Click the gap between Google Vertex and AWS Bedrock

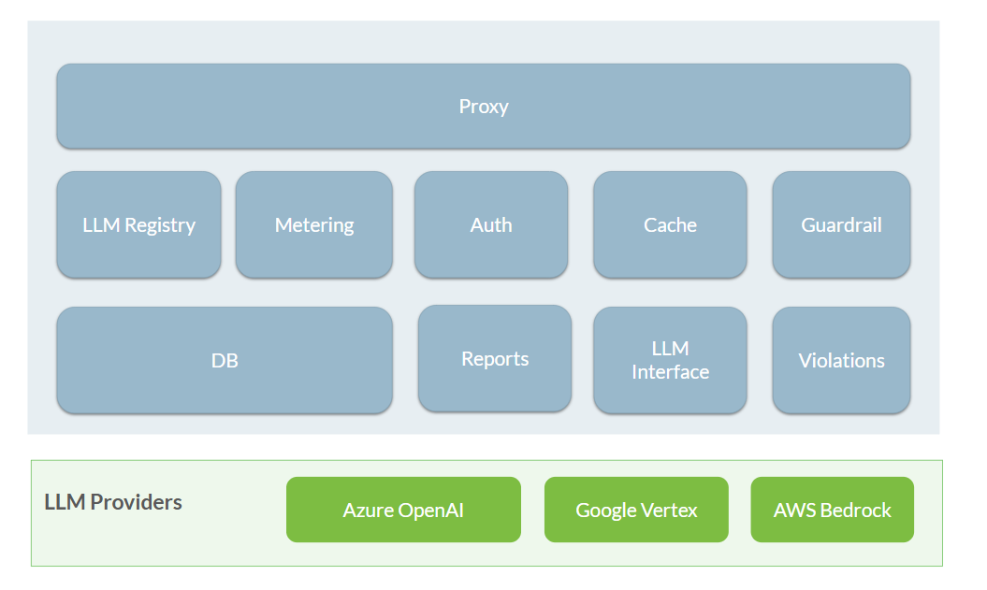pyautogui.click(x=739, y=511)
